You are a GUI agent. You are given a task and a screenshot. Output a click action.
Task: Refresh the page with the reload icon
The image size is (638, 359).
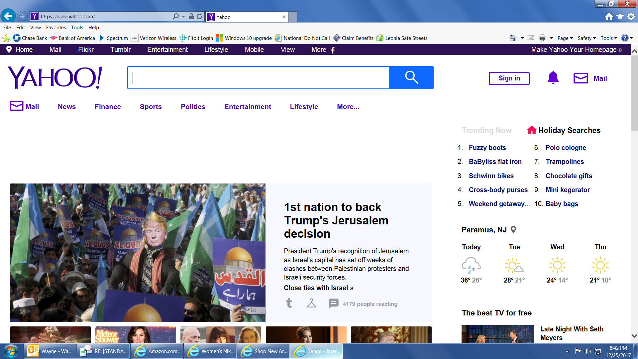click(x=199, y=16)
